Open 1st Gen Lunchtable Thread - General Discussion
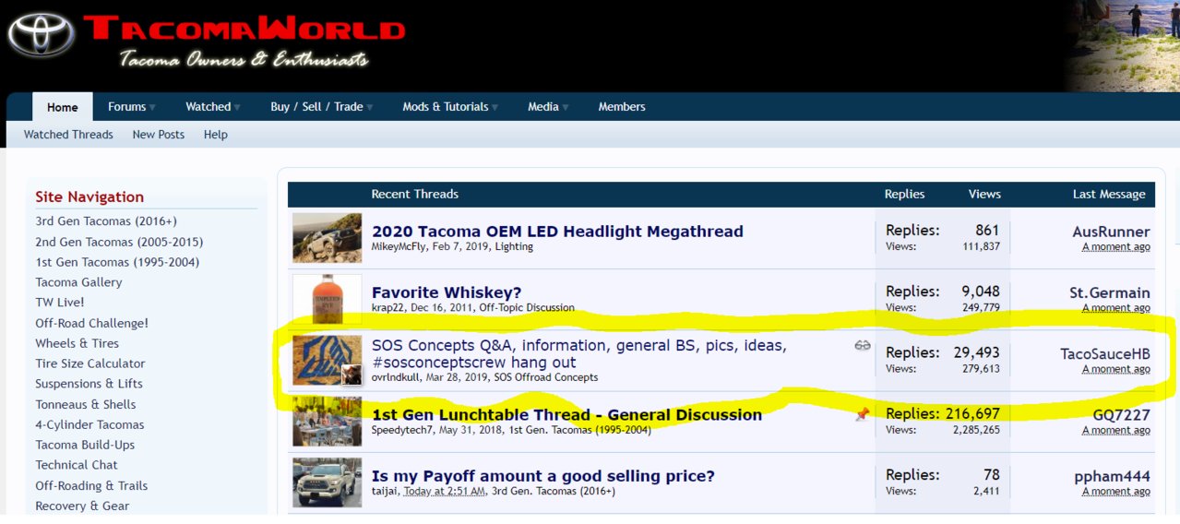 click(566, 415)
